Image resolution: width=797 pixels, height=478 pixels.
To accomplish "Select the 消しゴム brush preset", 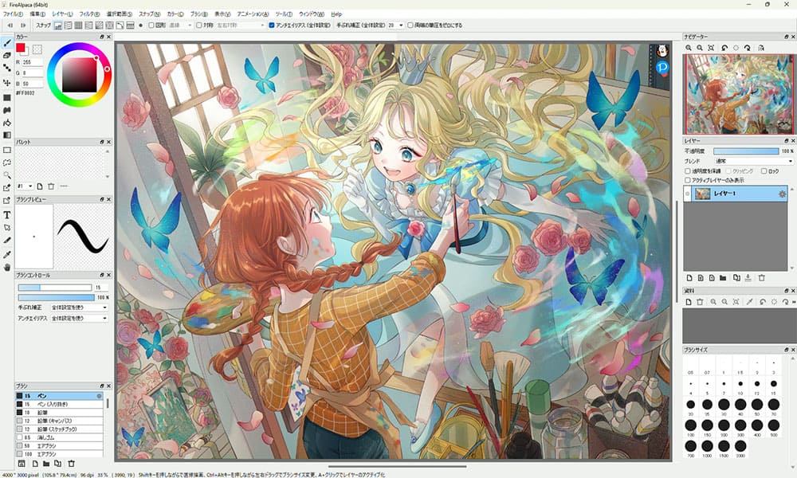I will [48, 437].
